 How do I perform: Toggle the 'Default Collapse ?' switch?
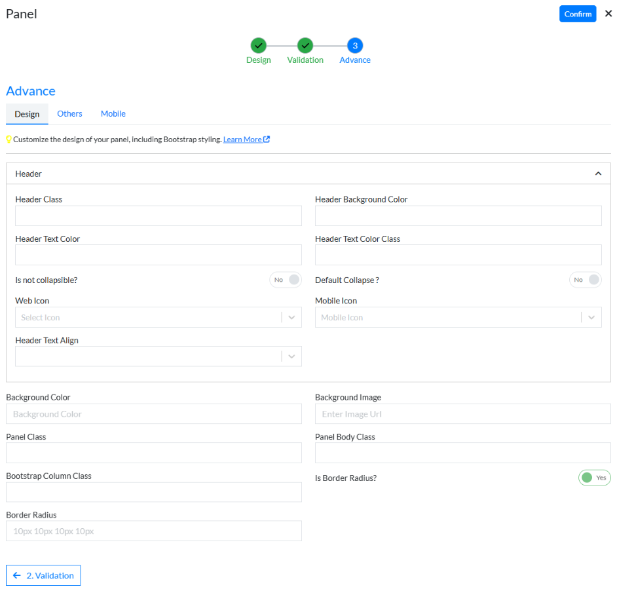pyautogui.click(x=585, y=280)
